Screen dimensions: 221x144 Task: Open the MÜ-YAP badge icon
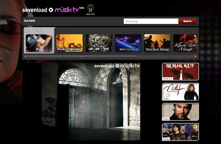[91, 10]
